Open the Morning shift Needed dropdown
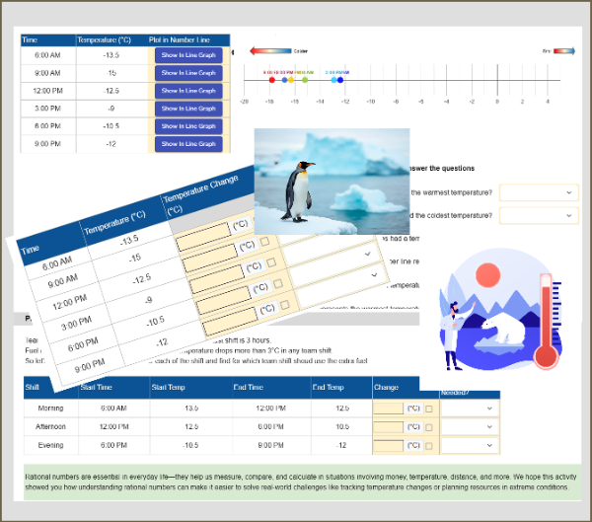The width and height of the screenshot is (592, 522). pos(470,409)
